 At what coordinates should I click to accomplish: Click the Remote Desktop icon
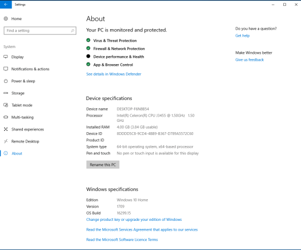[6, 141]
